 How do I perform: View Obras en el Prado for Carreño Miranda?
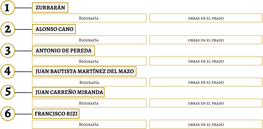206,103
